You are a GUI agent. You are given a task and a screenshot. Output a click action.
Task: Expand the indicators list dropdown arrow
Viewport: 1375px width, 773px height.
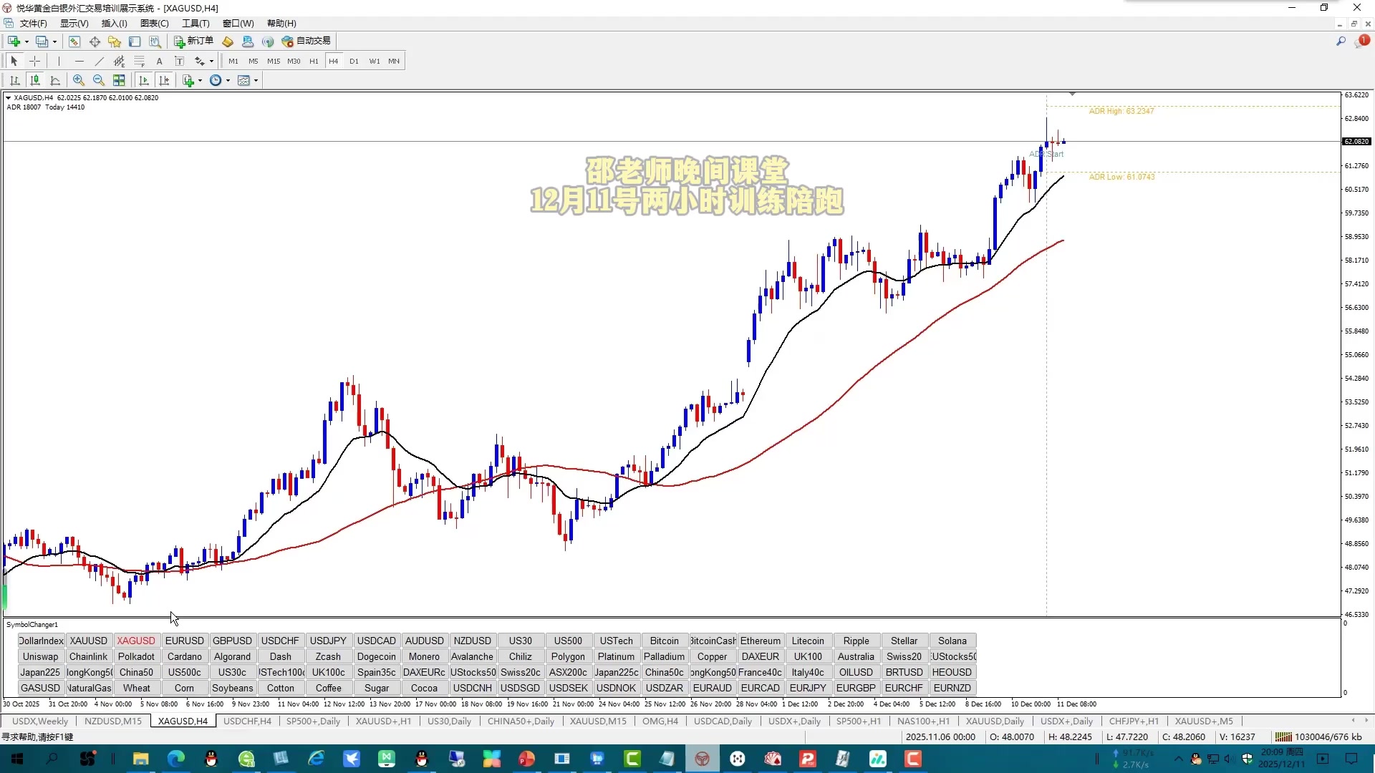pyautogui.click(x=200, y=80)
